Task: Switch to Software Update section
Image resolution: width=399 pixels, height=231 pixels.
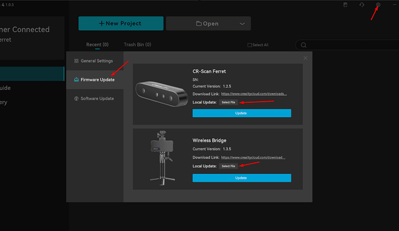Action: [x=95, y=98]
